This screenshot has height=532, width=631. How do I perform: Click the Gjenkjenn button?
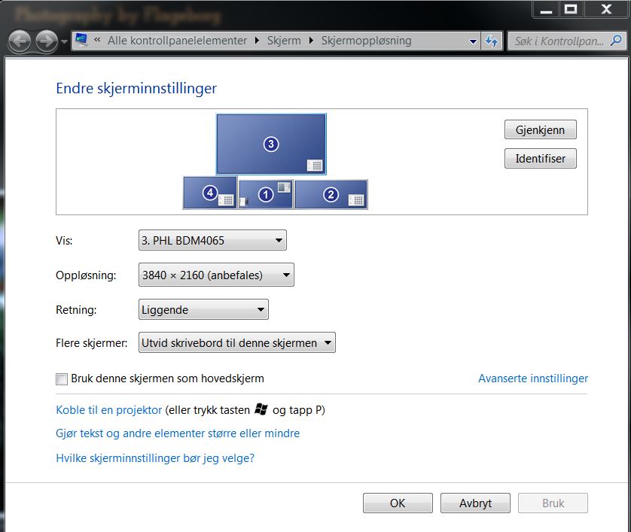coord(541,130)
